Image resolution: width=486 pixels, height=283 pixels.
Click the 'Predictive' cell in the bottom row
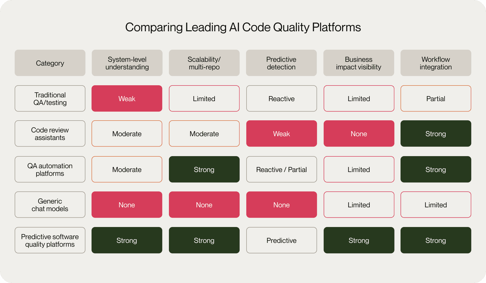[x=281, y=240]
